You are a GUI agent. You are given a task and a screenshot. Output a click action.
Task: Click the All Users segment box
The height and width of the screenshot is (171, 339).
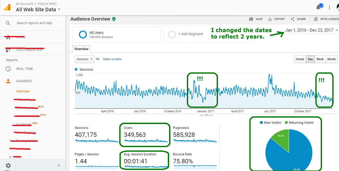117,34
